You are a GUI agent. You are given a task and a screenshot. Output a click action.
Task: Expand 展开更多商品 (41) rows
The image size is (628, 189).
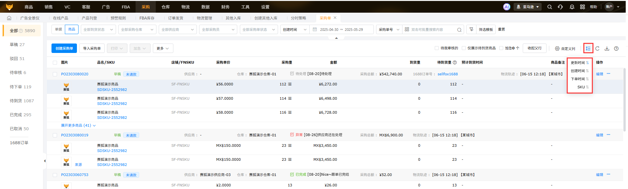78,125
